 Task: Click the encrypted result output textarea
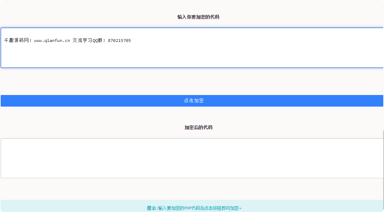click(x=192, y=158)
